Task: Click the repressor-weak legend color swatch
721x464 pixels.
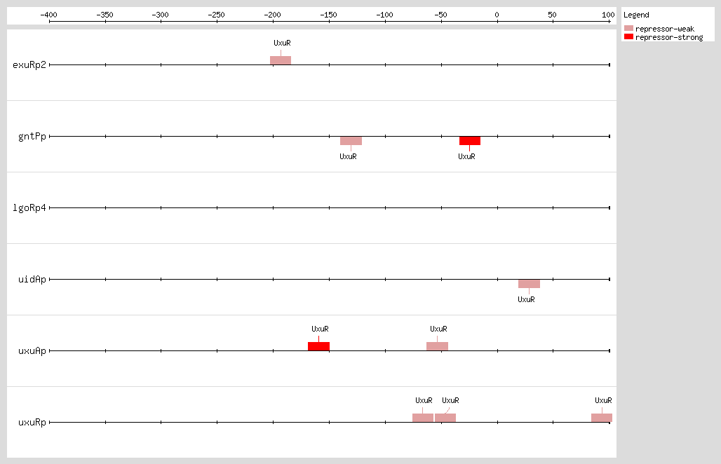Action: tap(628, 29)
